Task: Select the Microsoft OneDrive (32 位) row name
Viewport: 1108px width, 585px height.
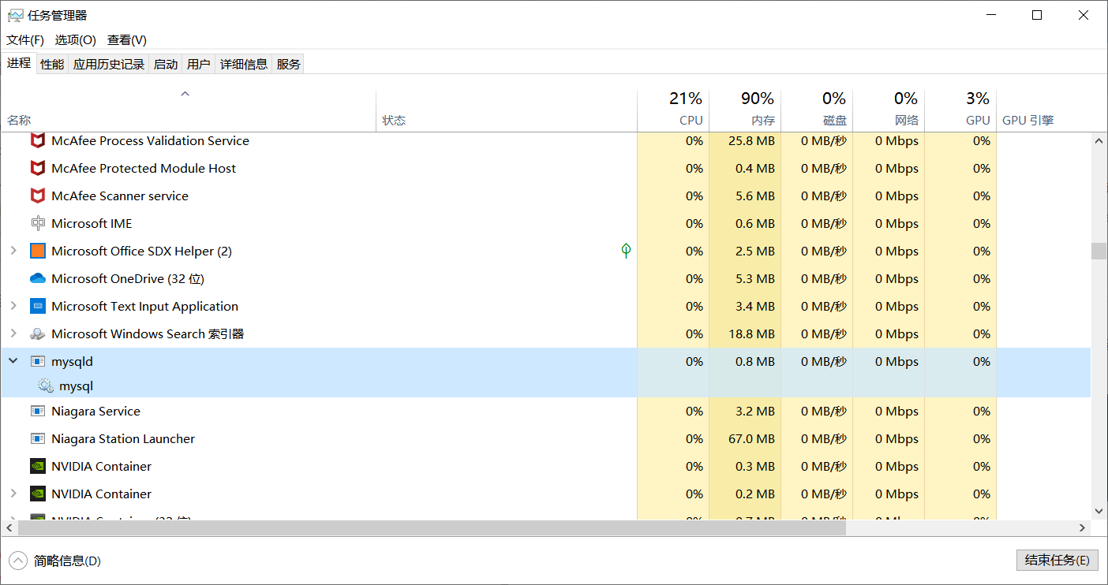Action: (128, 279)
